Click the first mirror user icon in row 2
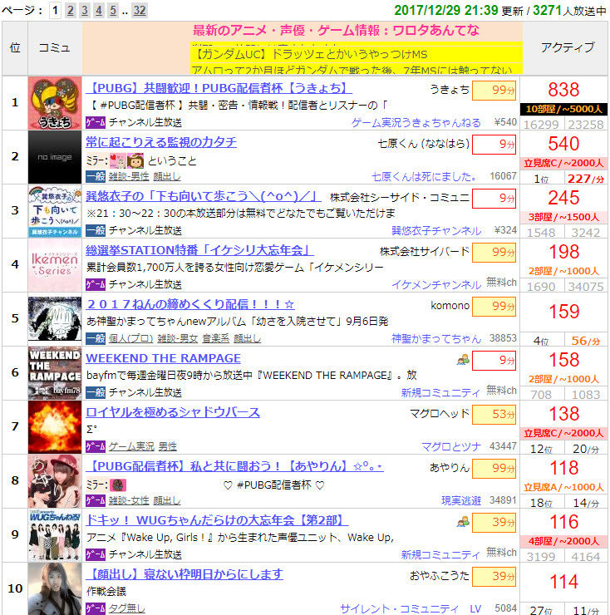Screen dimensions: 610x615 [118, 160]
